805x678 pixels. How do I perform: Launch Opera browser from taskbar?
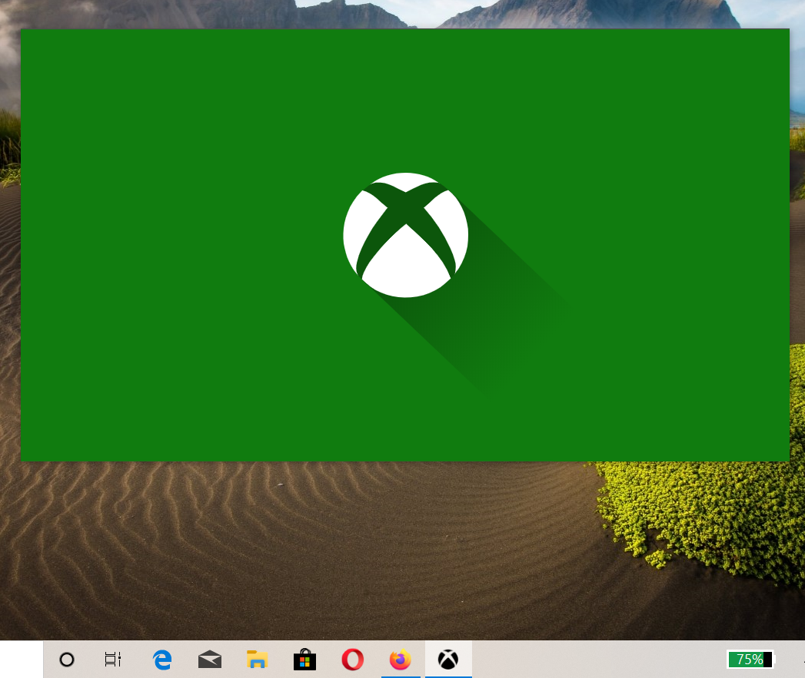pos(353,660)
